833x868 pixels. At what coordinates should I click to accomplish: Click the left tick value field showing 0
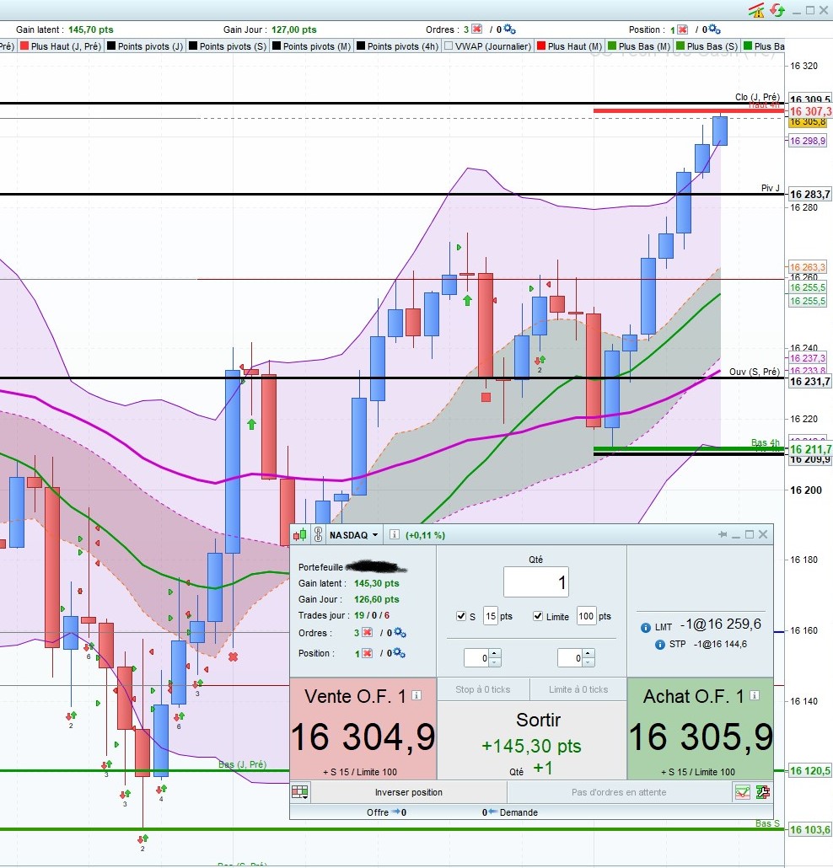click(476, 657)
